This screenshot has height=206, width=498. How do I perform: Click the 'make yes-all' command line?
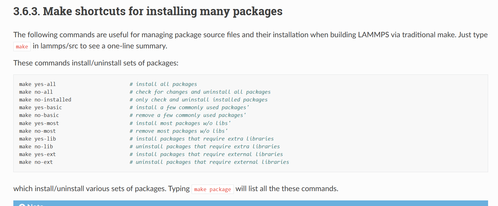[x=38, y=84]
